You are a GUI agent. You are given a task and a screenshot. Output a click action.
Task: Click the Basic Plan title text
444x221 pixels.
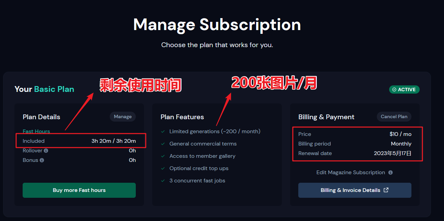pyautogui.click(x=54, y=89)
